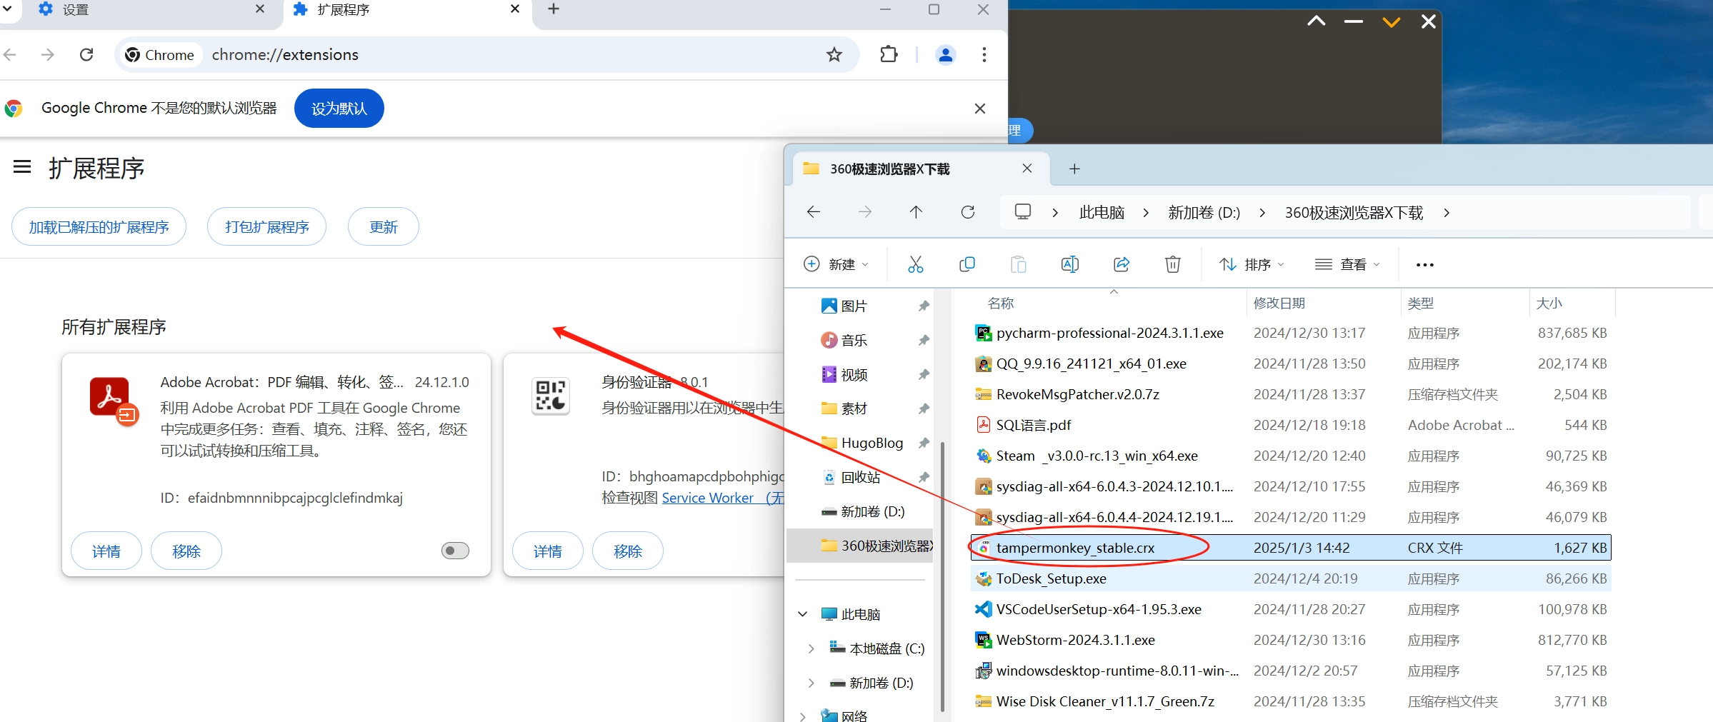
Task: Go back in File Explorer
Action: (814, 212)
